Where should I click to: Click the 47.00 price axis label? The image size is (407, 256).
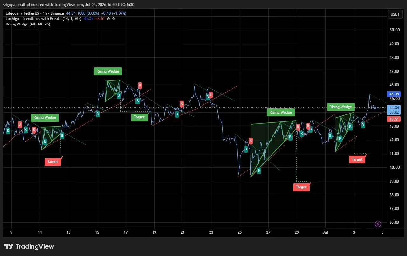[395, 71]
